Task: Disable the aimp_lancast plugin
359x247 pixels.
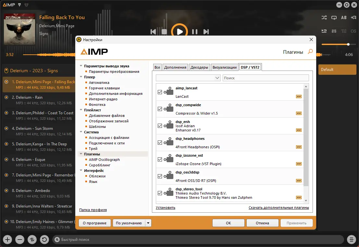Action: tap(160, 92)
